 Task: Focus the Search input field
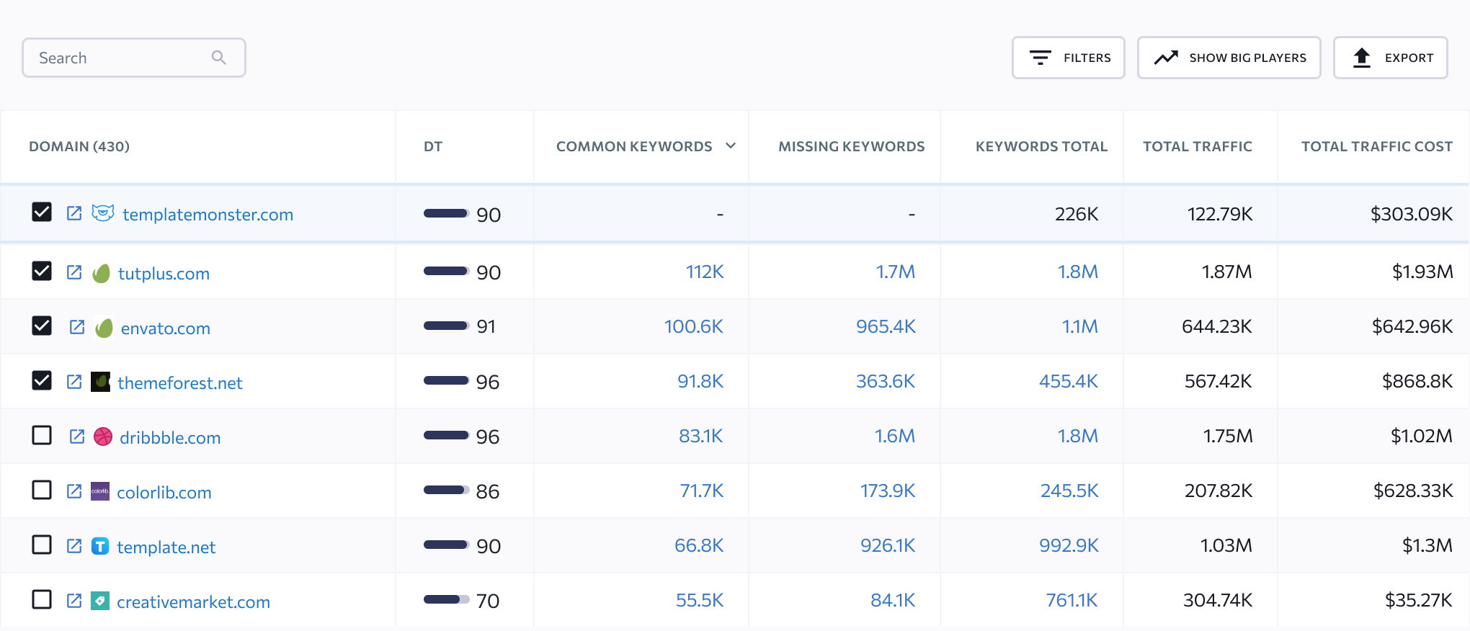pyautogui.click(x=134, y=58)
